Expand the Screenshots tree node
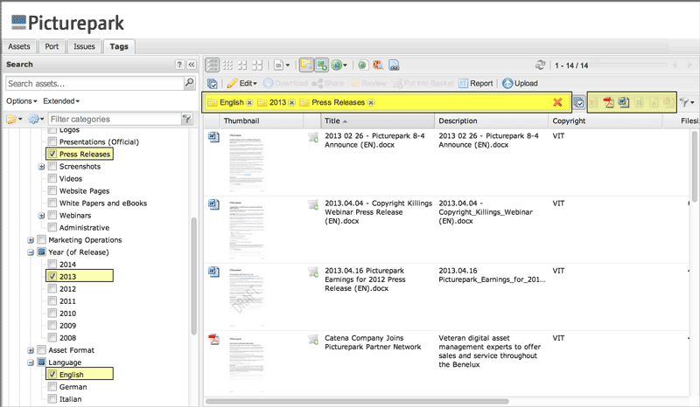The width and height of the screenshot is (700, 407). click(41, 167)
